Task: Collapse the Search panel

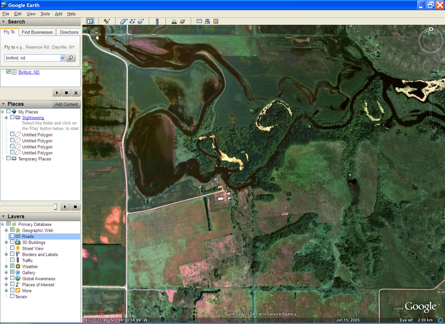Action: [x=3, y=22]
